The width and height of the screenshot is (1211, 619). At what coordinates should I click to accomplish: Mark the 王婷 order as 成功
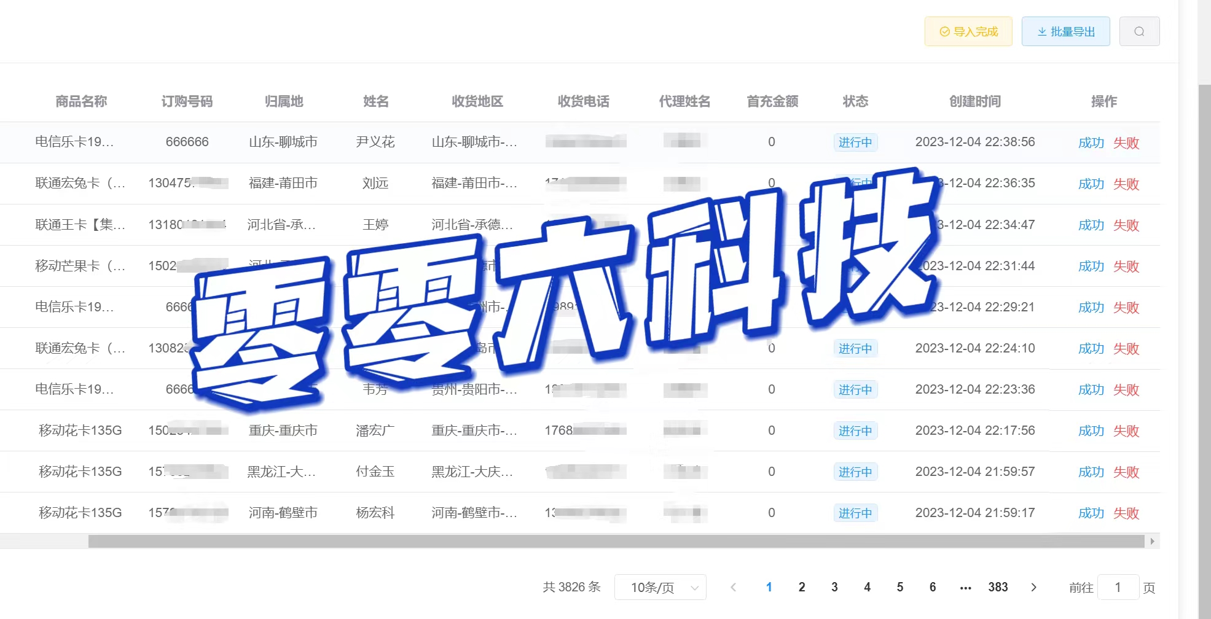pos(1091,225)
